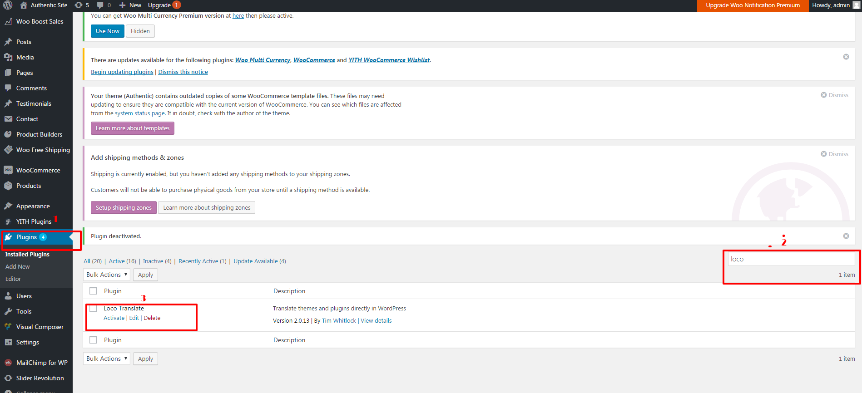The height and width of the screenshot is (393, 862).
Task: Click the Hidden button
Action: [140, 31]
